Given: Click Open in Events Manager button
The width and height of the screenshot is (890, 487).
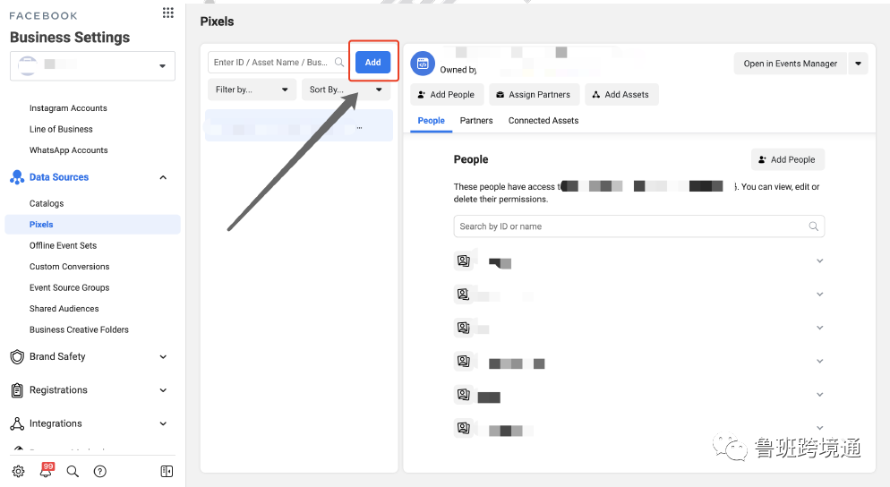Looking at the screenshot, I should [x=790, y=64].
